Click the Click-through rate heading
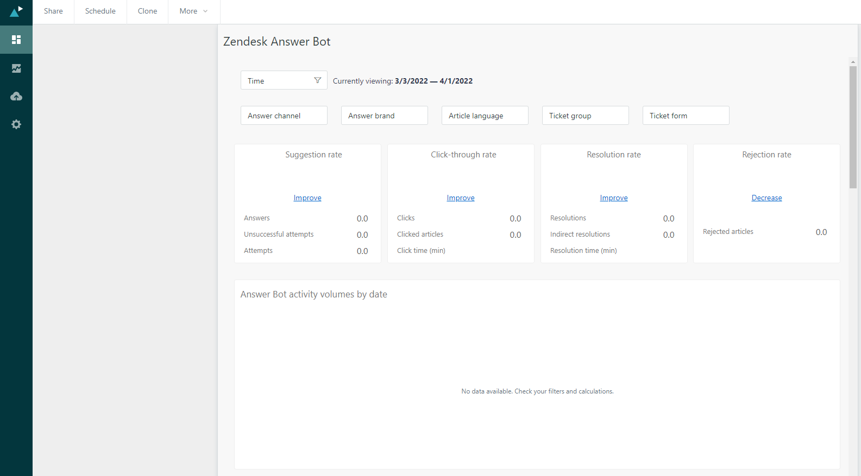Viewport: 861px width, 476px height. (x=464, y=155)
